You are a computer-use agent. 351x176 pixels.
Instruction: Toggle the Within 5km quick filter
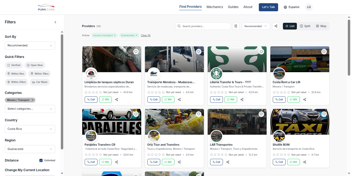coord(16,74)
